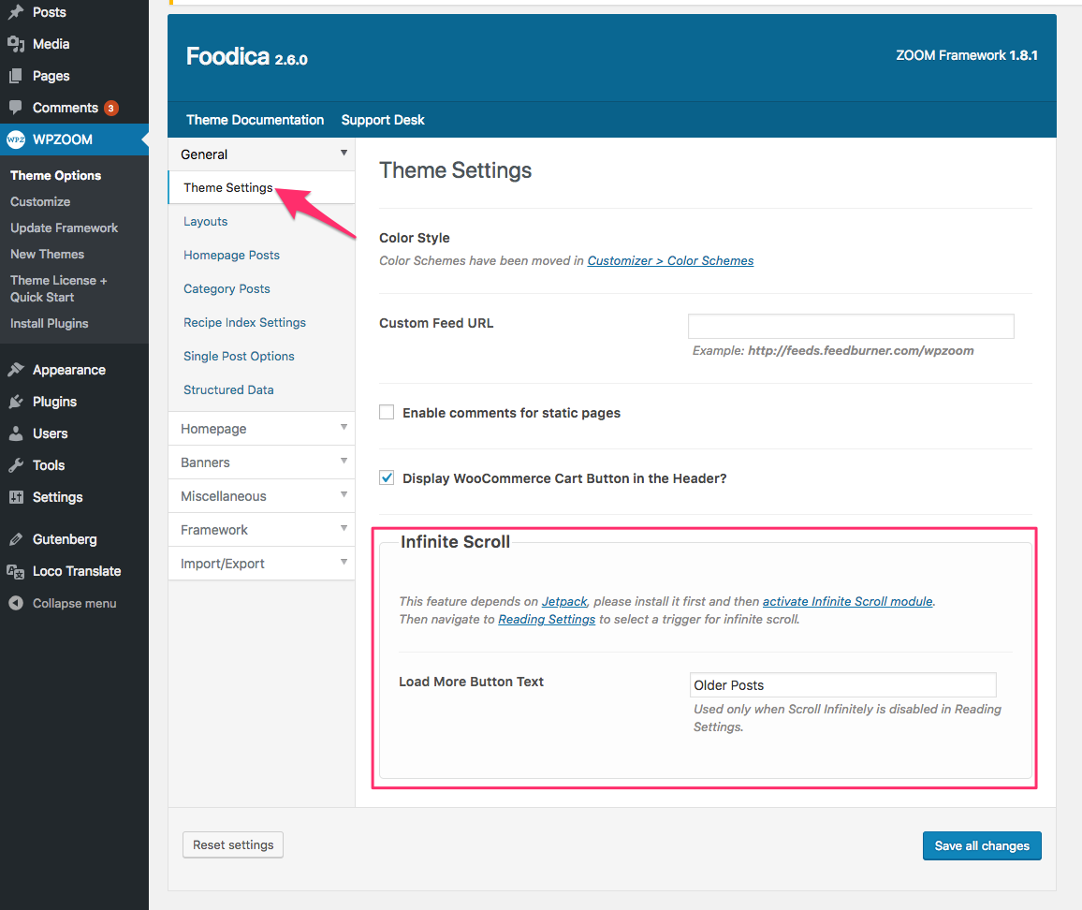
Task: Click the Settings sliders icon
Action: [16, 496]
